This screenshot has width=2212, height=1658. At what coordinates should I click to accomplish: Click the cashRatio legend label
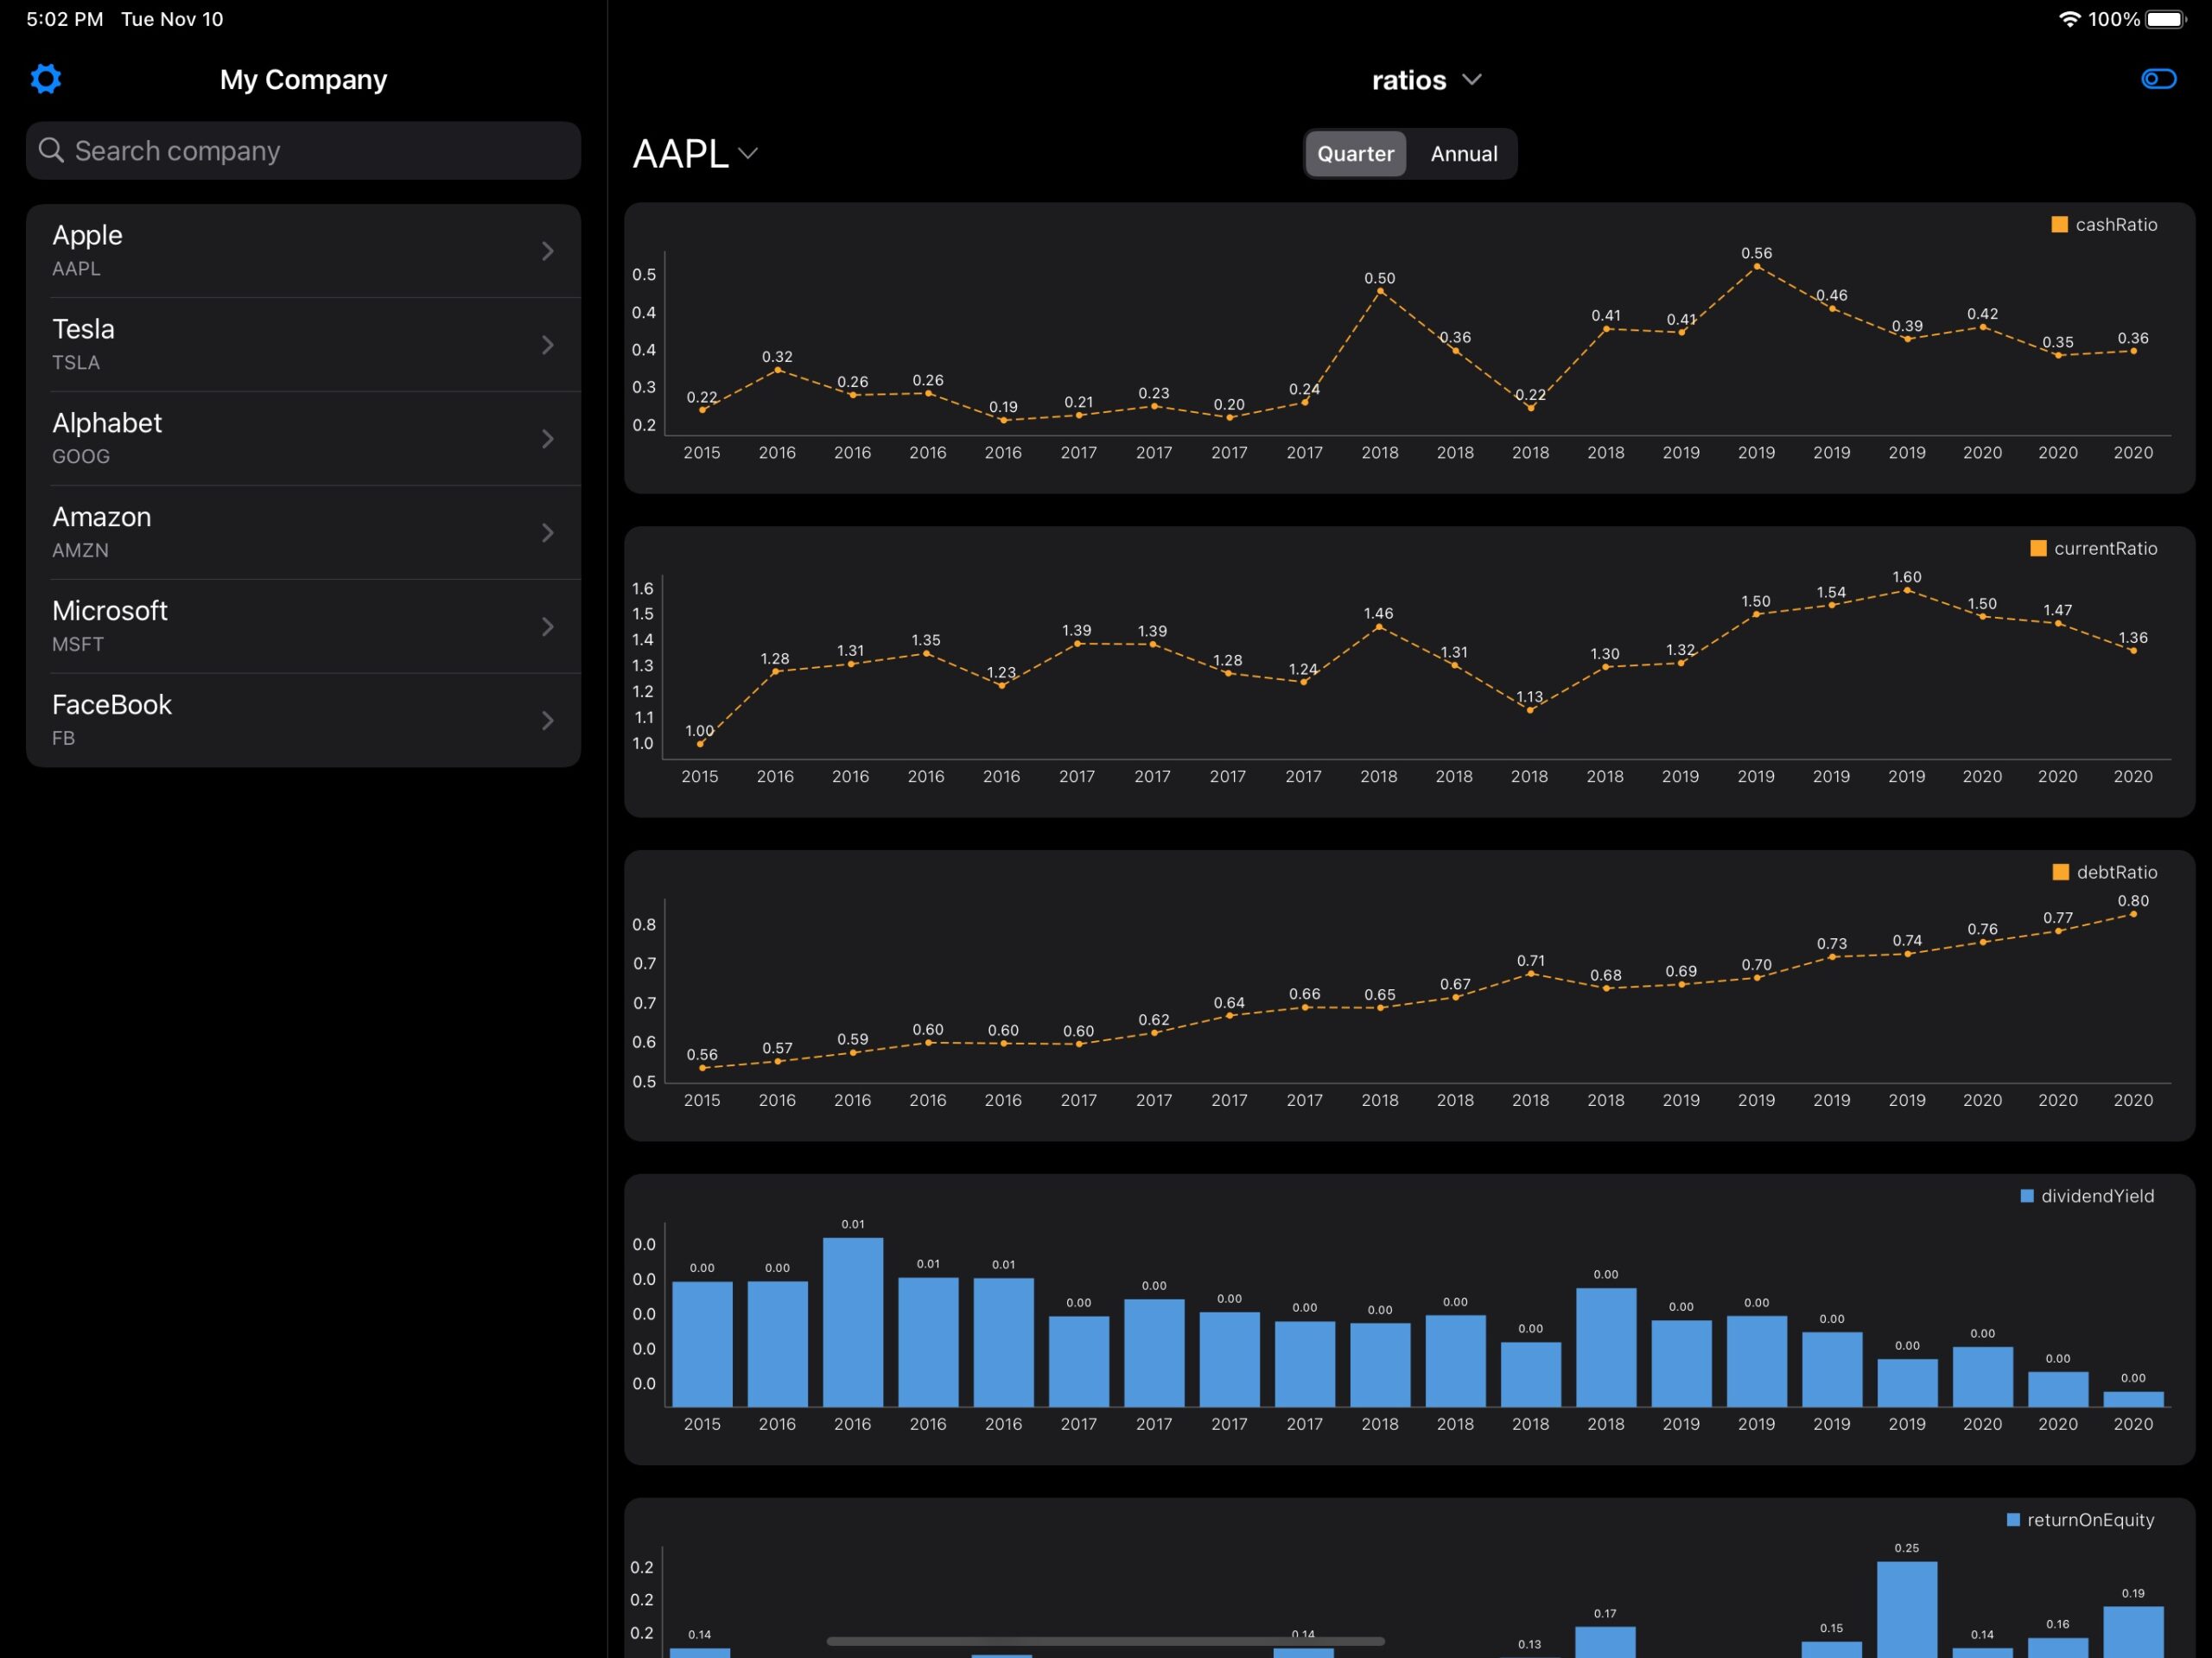pos(2116,225)
